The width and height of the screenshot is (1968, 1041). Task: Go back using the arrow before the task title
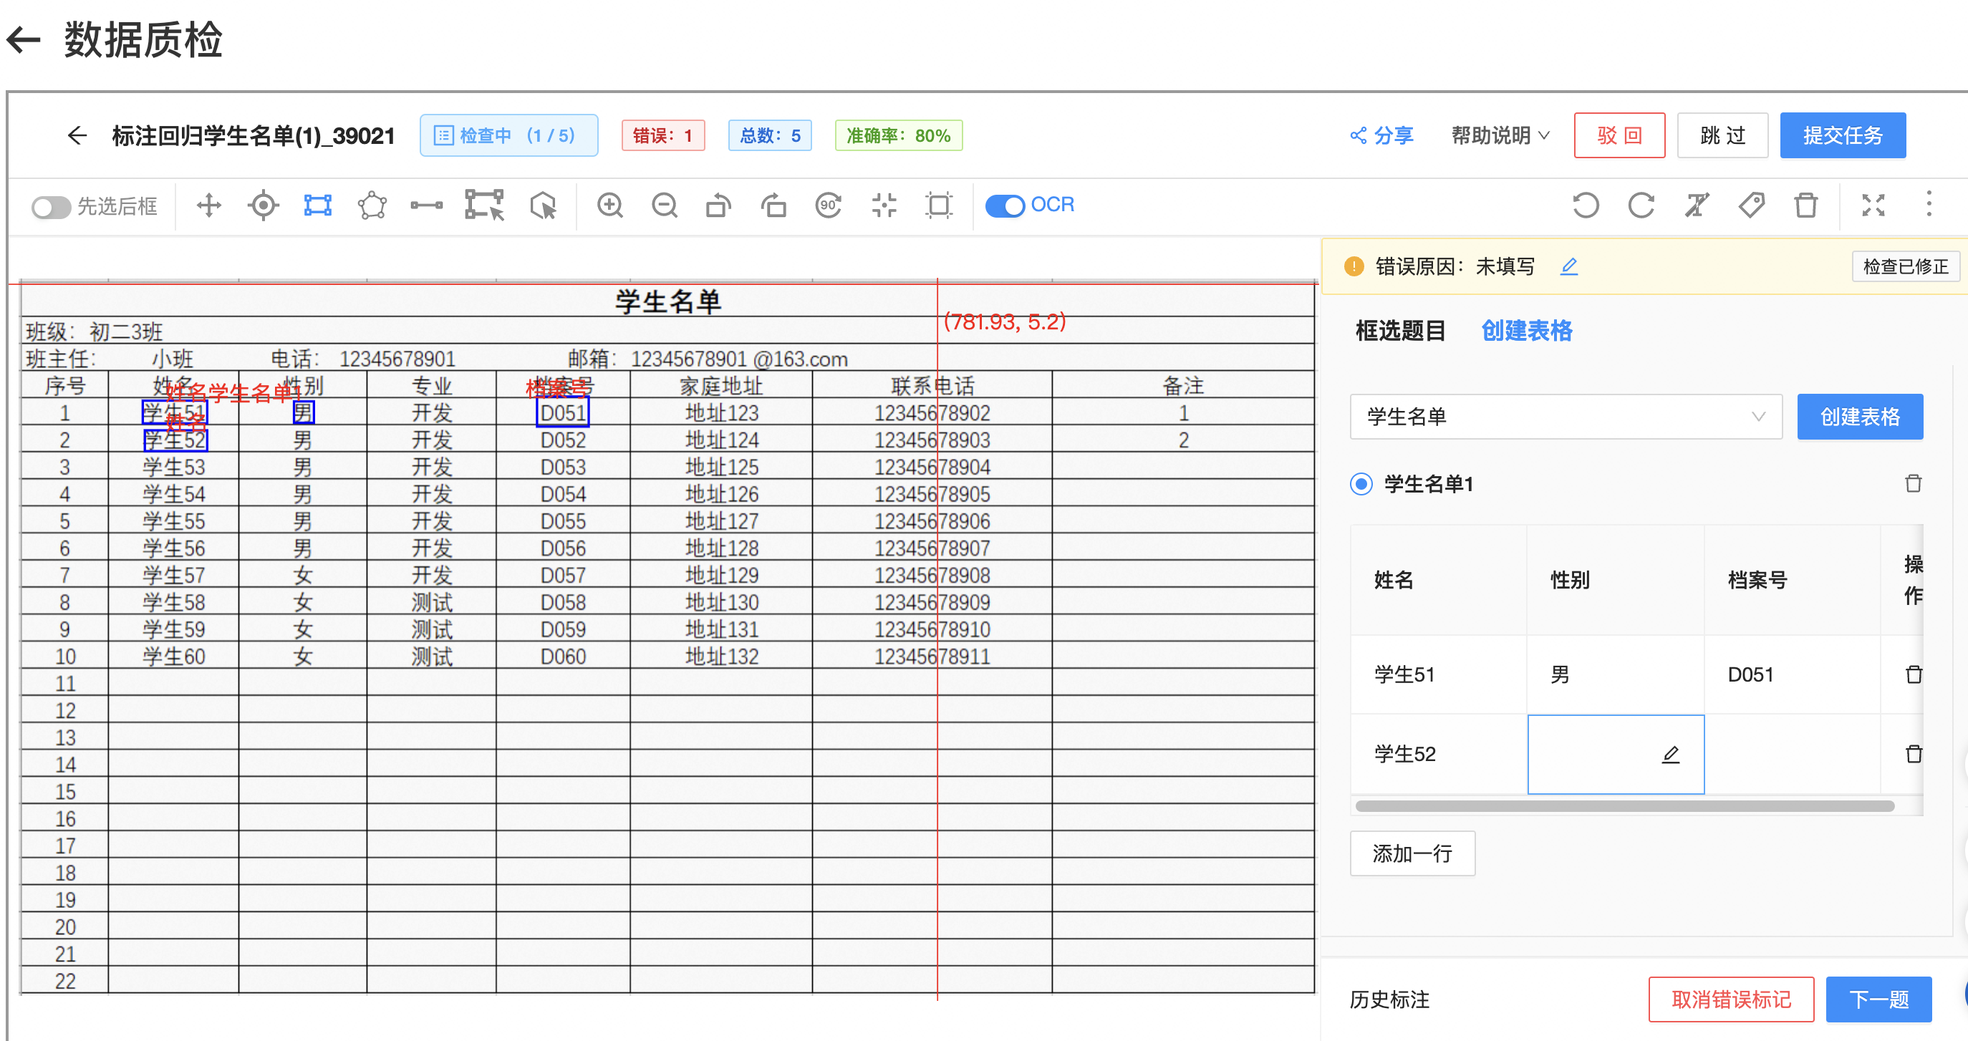[x=77, y=136]
